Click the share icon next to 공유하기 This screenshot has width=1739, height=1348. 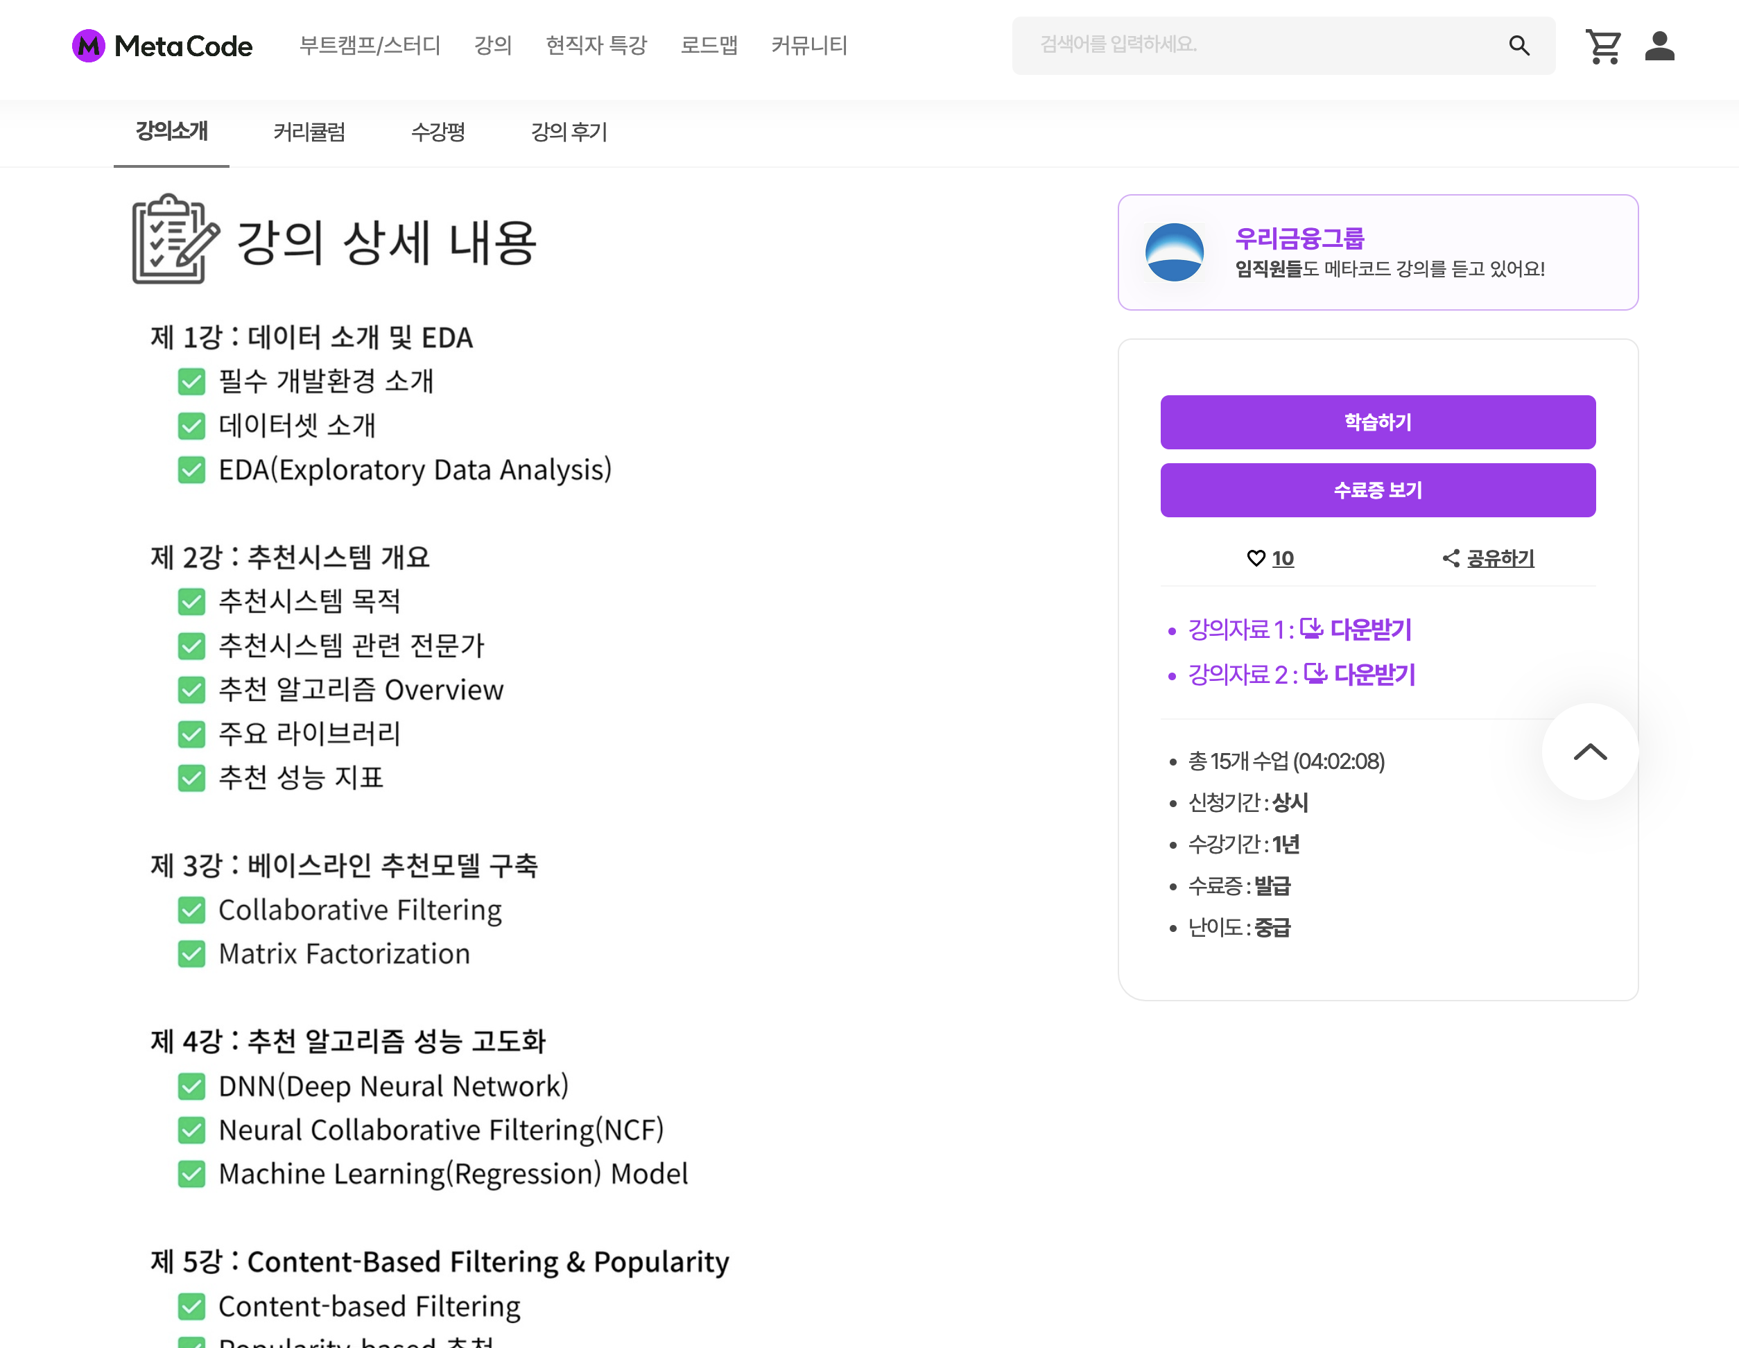[x=1451, y=558]
